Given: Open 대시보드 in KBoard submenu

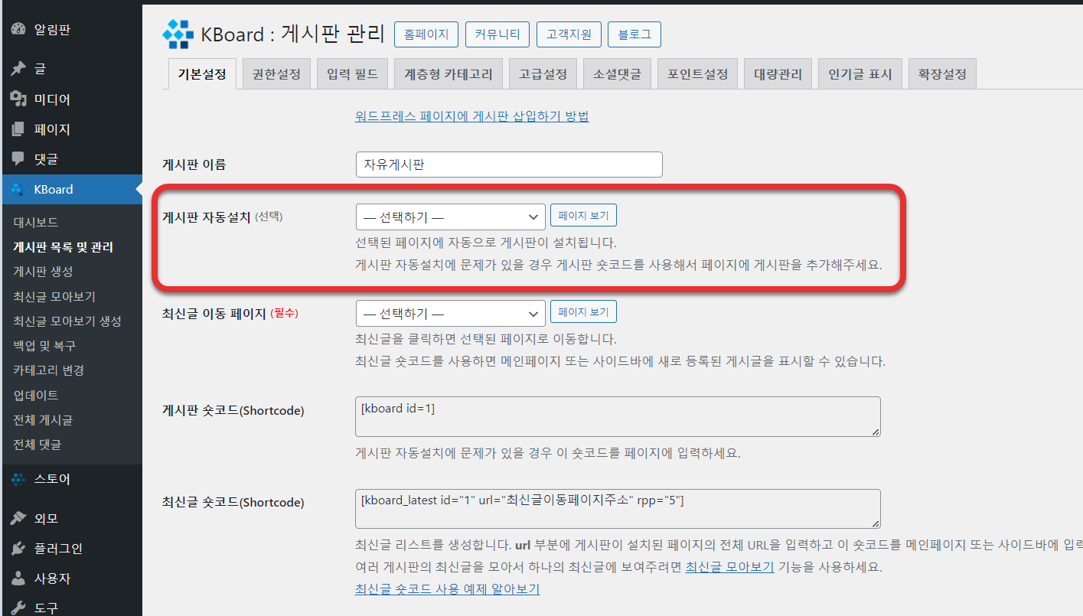Looking at the screenshot, I should pyautogui.click(x=35, y=223).
